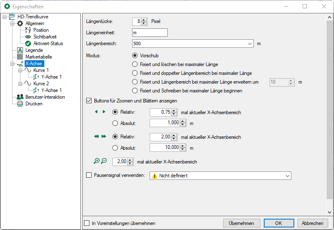
Task: Click the Aktiviert-Status checkmark icon
Action: coord(28,43)
